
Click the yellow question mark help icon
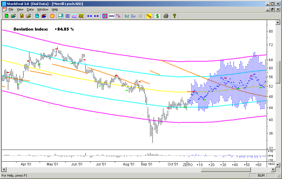coord(174,16)
